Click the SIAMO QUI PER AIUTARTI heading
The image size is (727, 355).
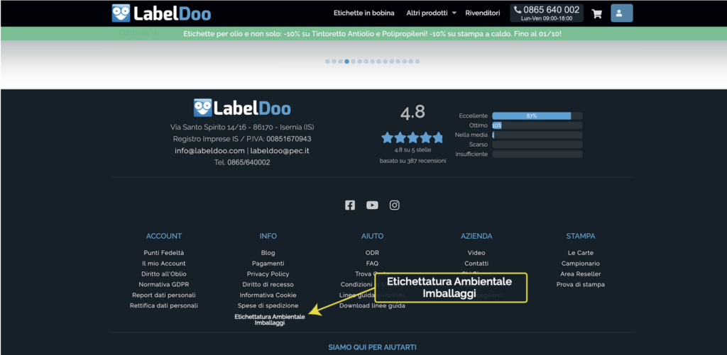click(x=372, y=346)
